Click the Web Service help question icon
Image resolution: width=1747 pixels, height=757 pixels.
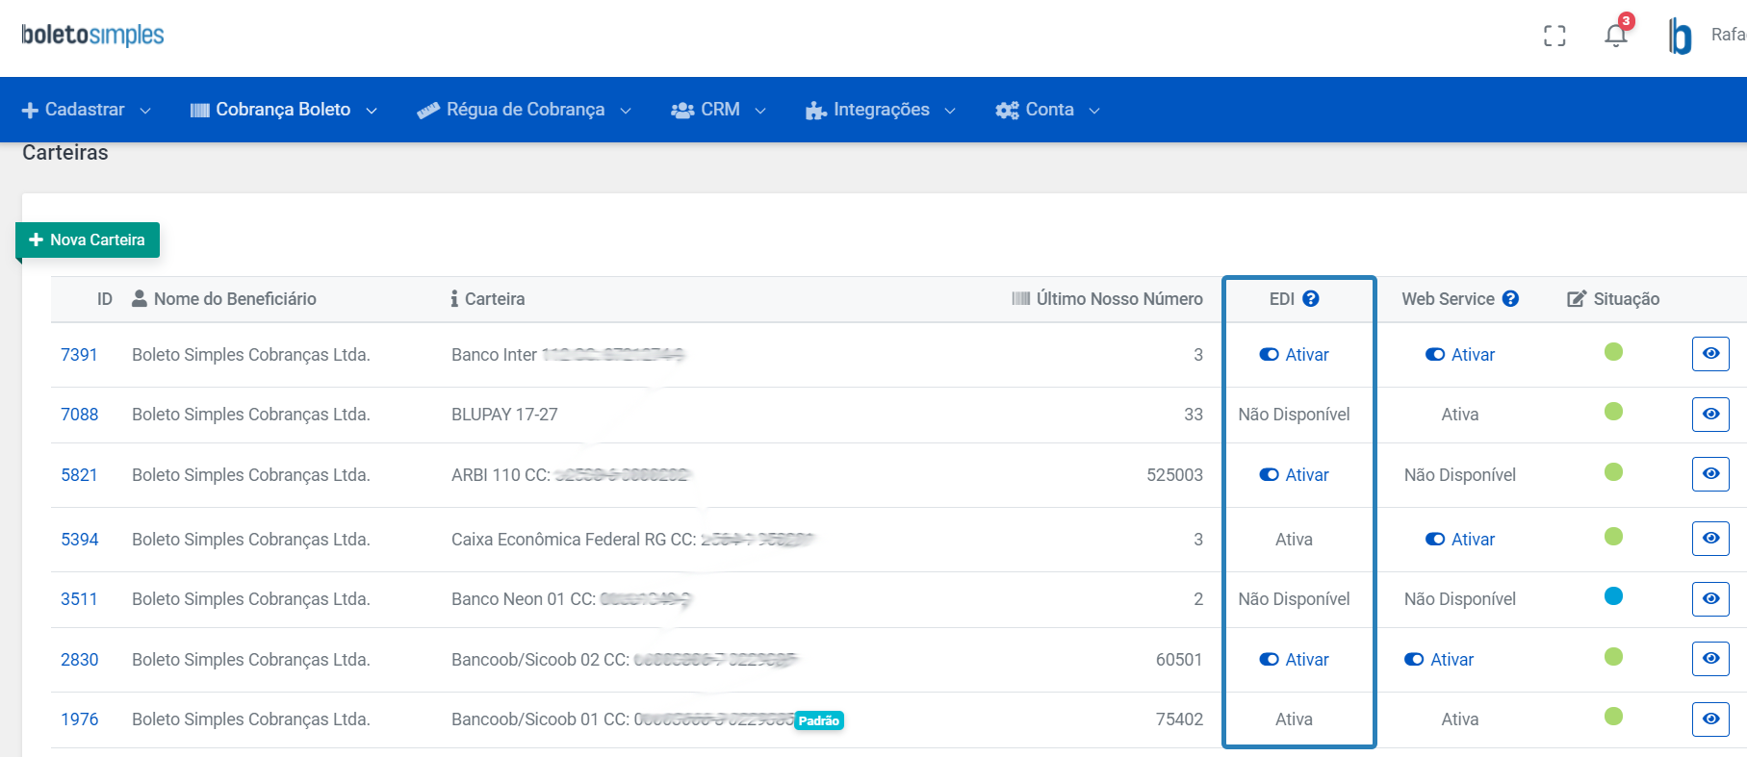click(x=1511, y=299)
